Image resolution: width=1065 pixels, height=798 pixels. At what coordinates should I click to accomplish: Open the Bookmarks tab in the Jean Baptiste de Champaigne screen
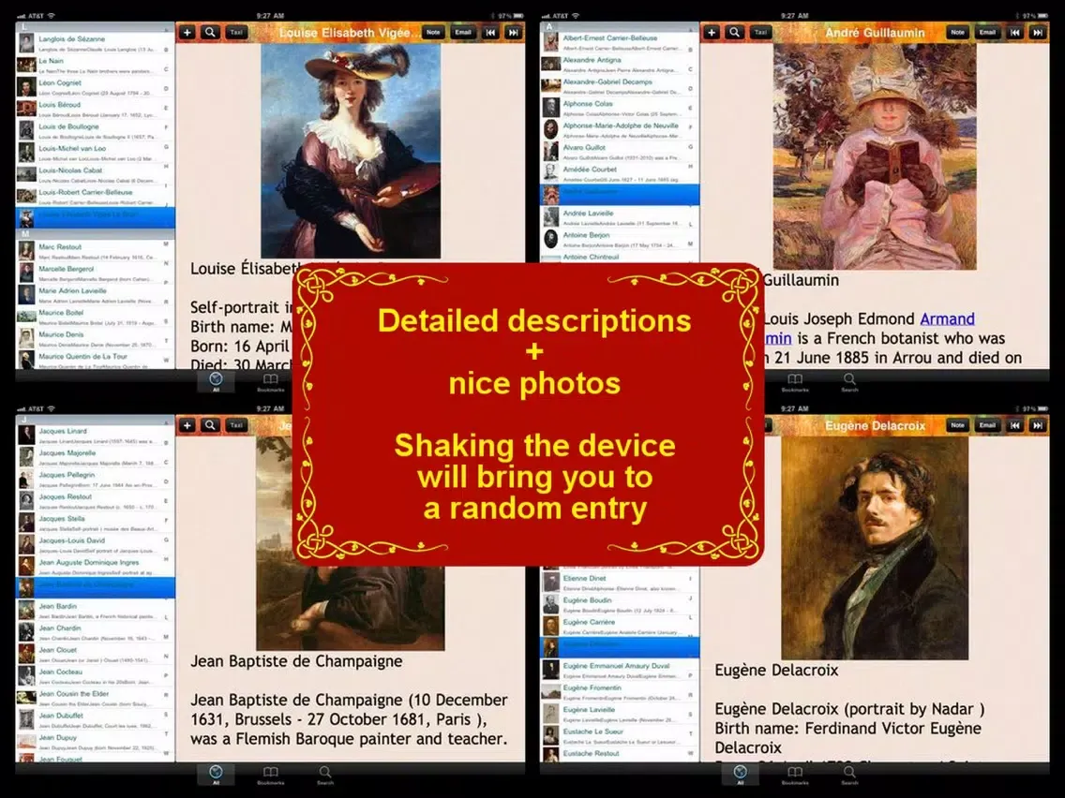click(x=270, y=775)
